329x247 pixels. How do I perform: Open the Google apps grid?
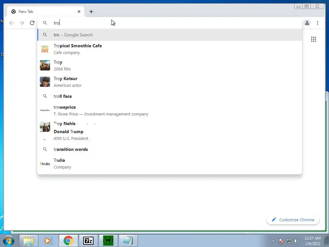[x=314, y=39]
